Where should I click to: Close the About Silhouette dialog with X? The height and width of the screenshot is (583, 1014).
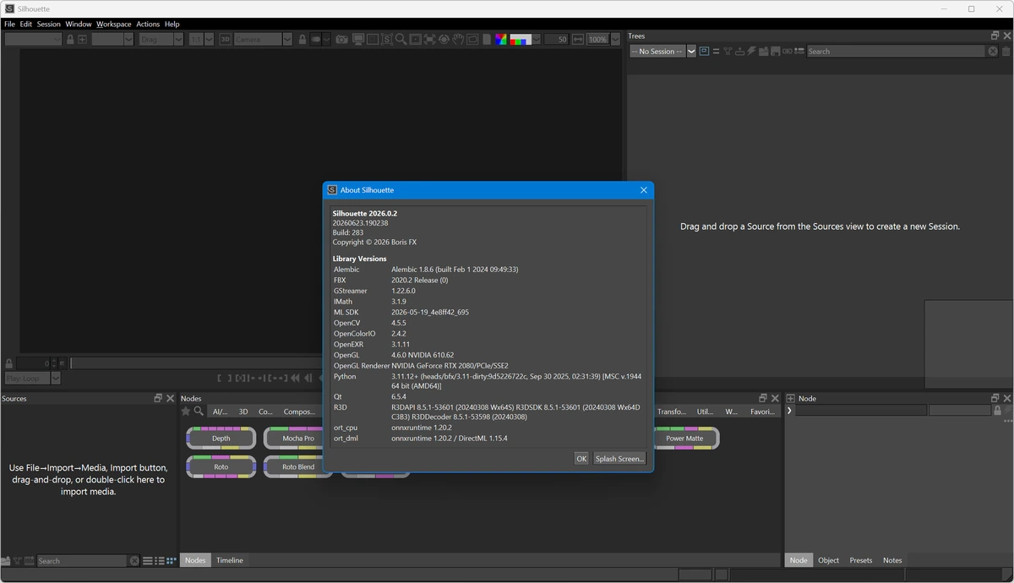(x=643, y=190)
